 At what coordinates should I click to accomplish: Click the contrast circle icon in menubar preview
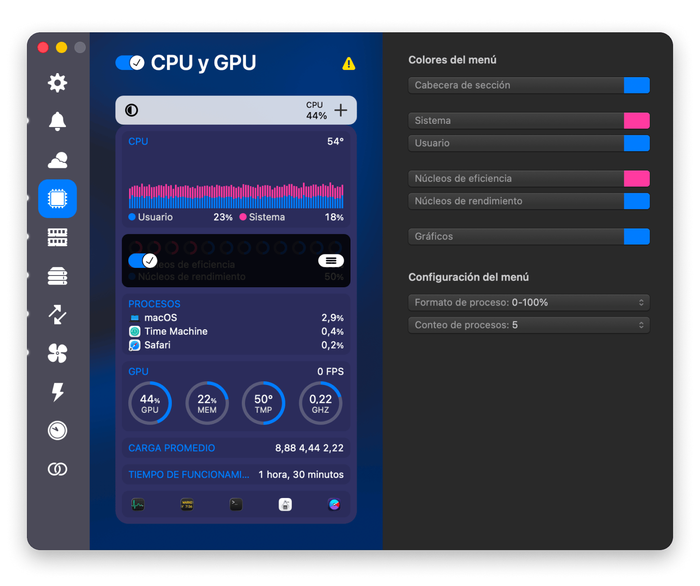tap(131, 110)
